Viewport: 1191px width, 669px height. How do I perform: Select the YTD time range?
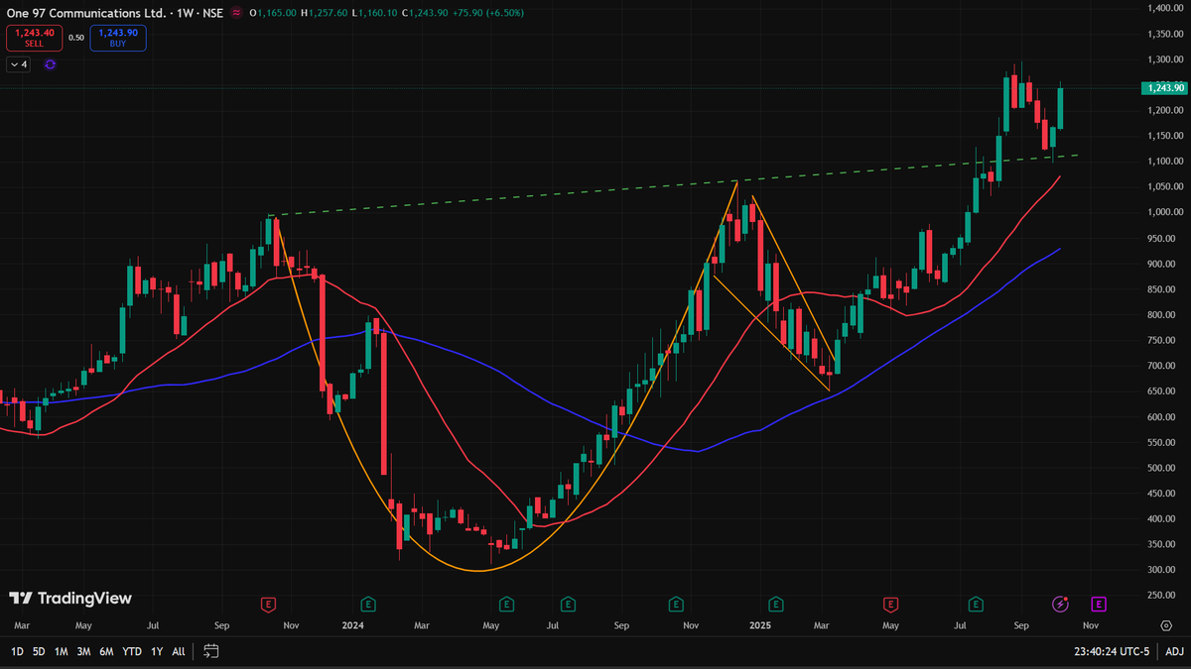pyautogui.click(x=132, y=651)
